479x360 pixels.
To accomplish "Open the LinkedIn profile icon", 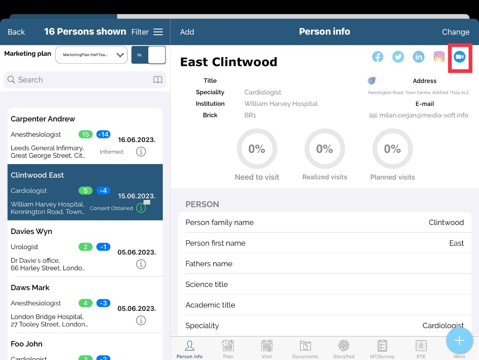I will [419, 57].
